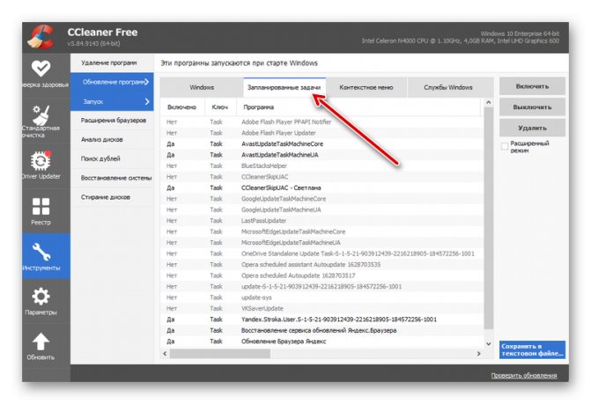Image resolution: width=591 pixels, height=404 pixels.
Task: Select Adobe Flash Player Updater row
Action: [322, 133]
